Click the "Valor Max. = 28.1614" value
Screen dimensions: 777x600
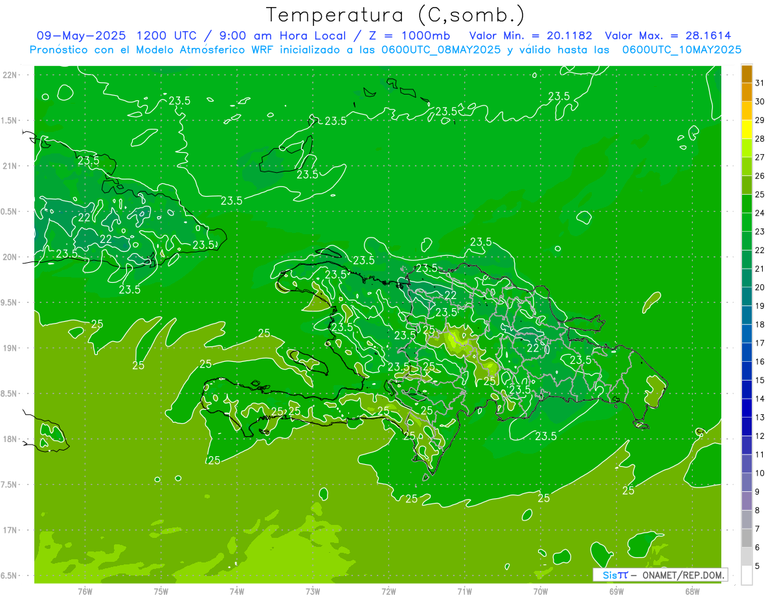[668, 36]
